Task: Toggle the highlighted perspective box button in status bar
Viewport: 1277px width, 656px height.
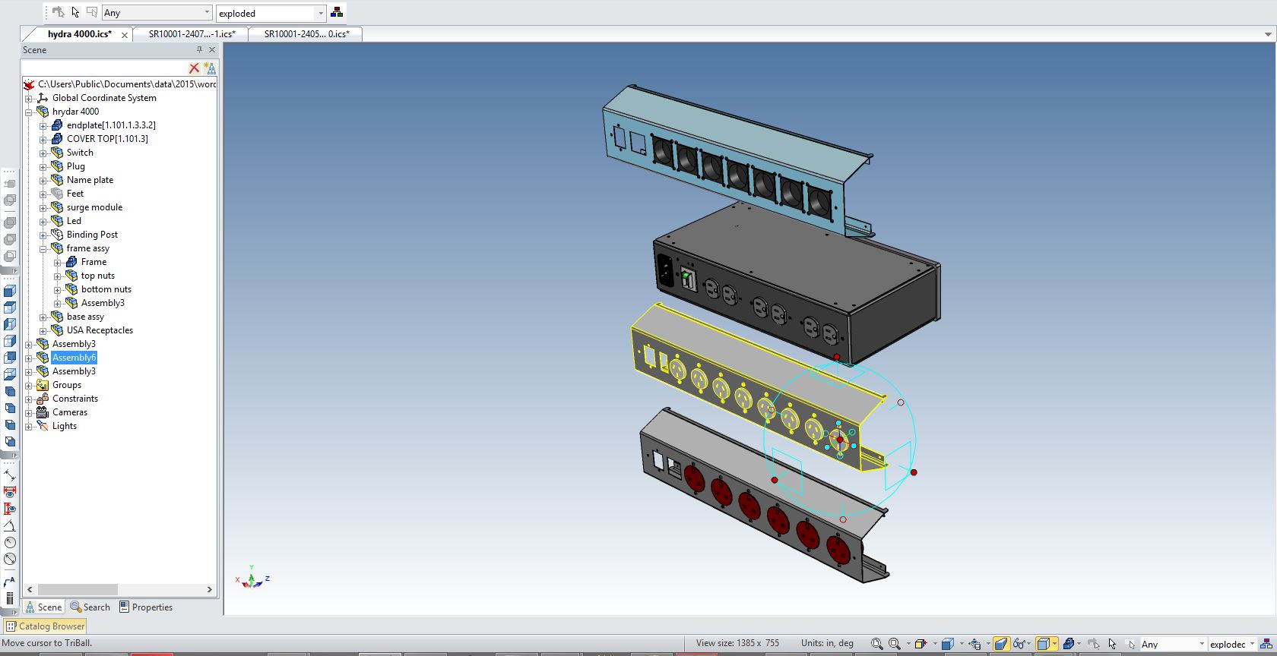Action: coord(1045,644)
